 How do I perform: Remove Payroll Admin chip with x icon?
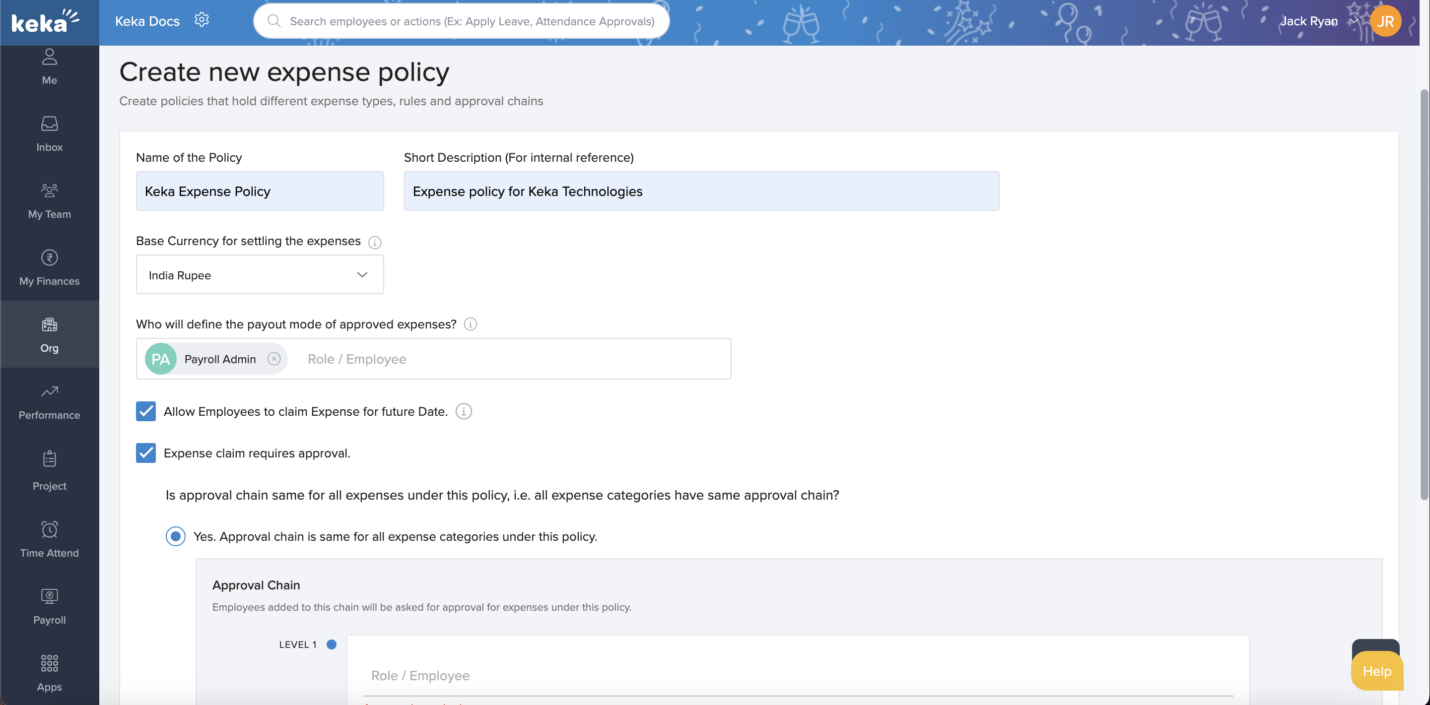click(x=273, y=359)
